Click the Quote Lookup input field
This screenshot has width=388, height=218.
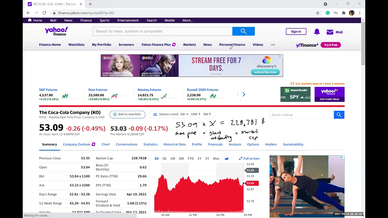[x=302, y=115]
